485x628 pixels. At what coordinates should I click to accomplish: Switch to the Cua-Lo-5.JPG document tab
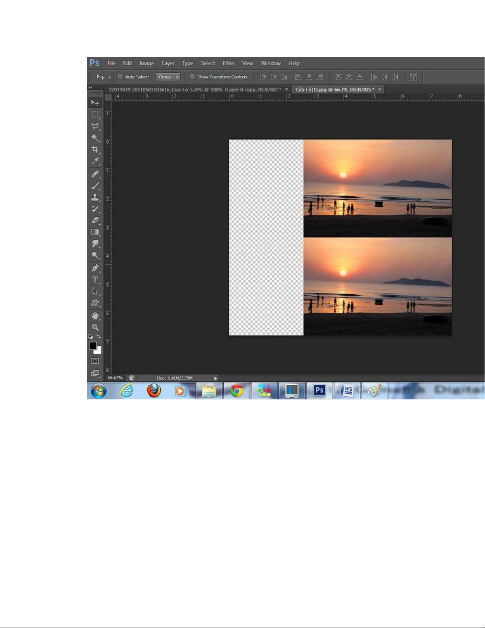[x=195, y=90]
